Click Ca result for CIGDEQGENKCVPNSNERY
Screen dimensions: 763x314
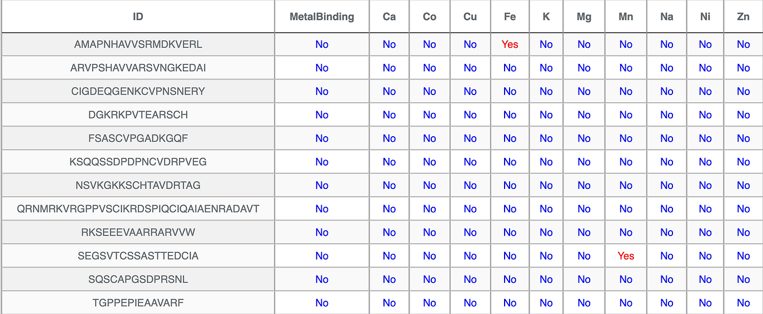(389, 92)
